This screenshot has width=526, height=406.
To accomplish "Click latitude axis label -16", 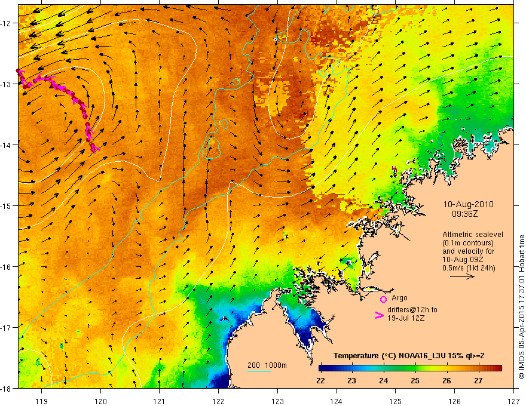I will click(x=7, y=267).
